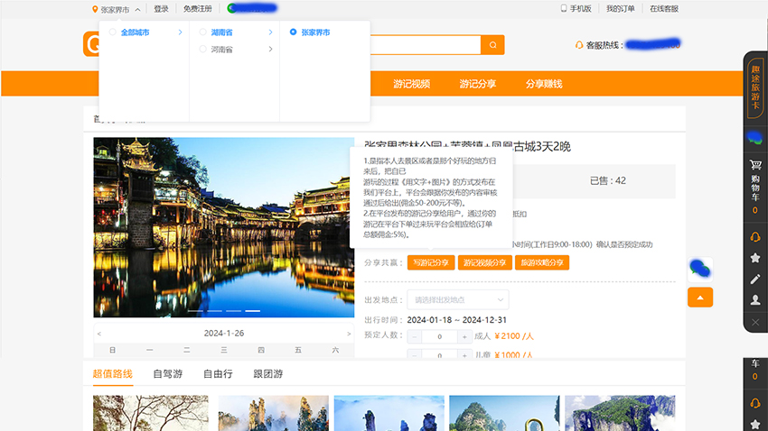Increase adult count with plus stepper

coord(464,336)
